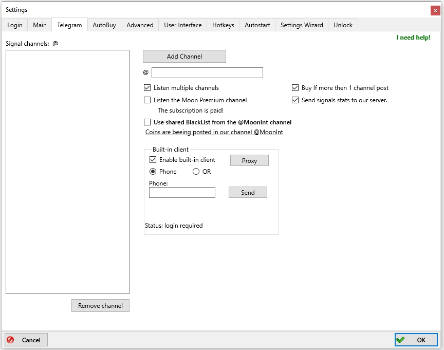Confirm settings with OK

tap(416, 340)
